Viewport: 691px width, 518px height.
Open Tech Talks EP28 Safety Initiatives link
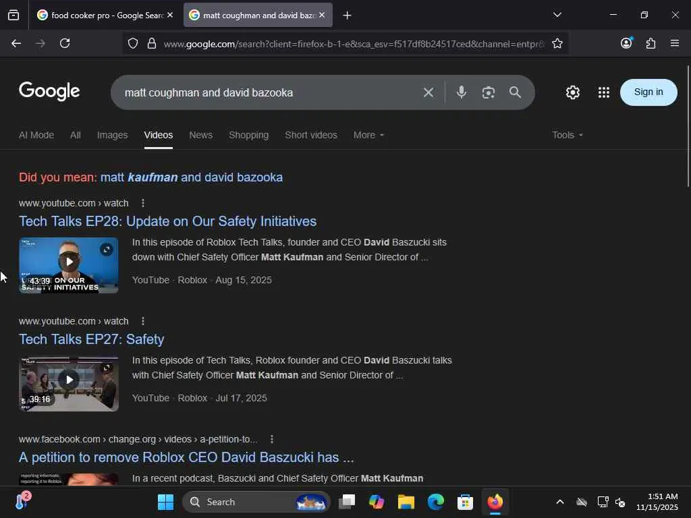pyautogui.click(x=167, y=221)
